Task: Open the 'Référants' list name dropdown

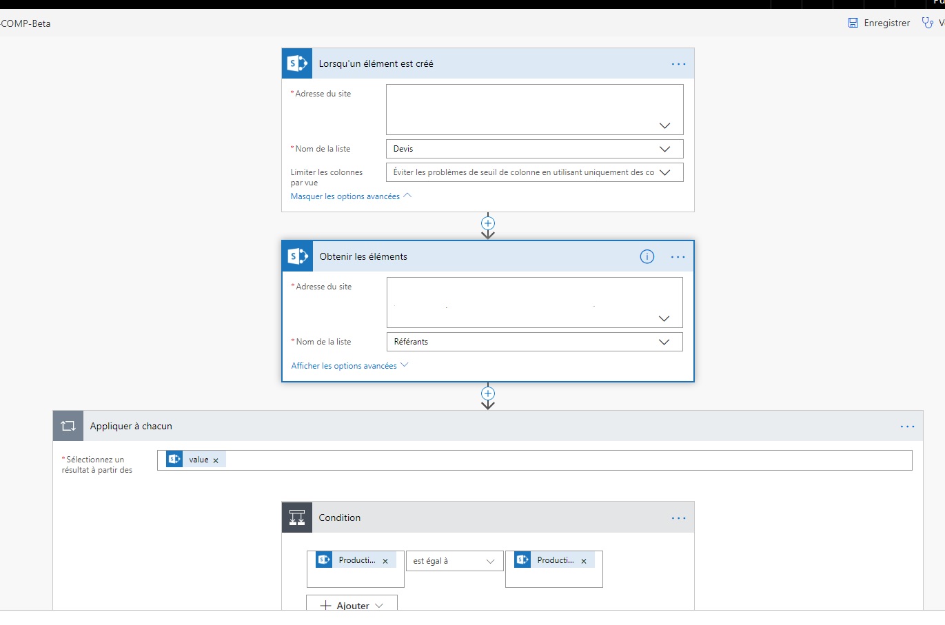Action: [x=535, y=342]
